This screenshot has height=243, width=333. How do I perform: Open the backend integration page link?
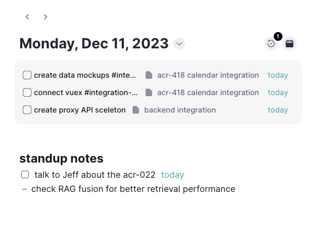click(x=180, y=110)
